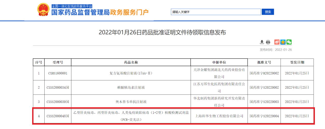Share via the QQ Zone star icon
This screenshot has height=129, width=325.
pyautogui.click(x=283, y=42)
